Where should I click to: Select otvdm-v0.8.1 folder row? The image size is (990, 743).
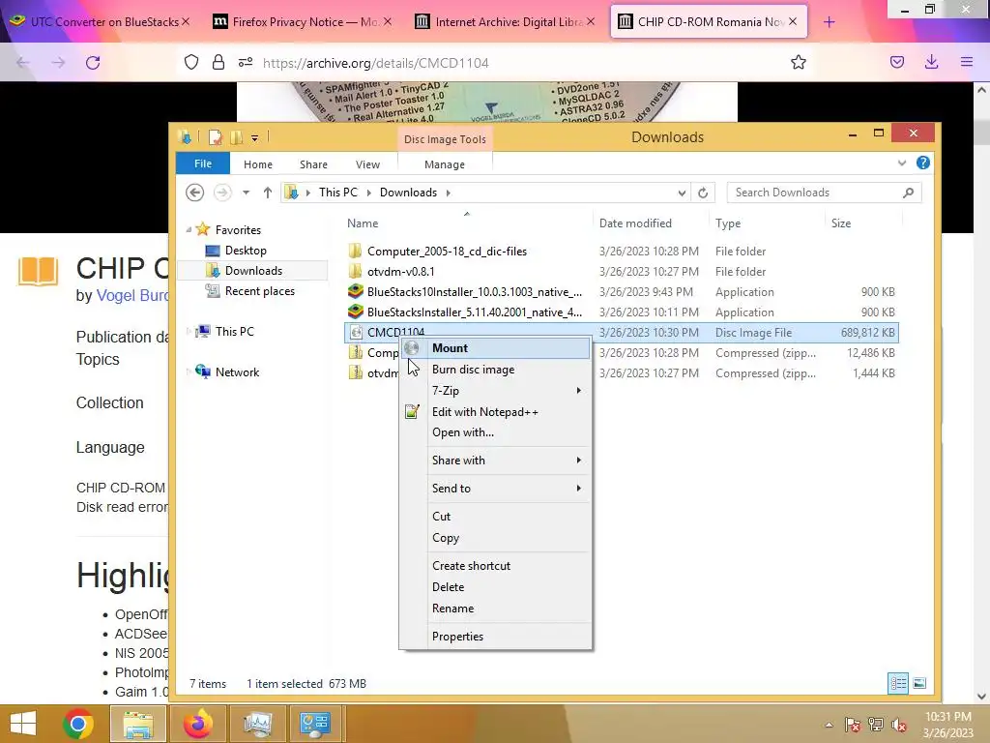[x=400, y=272]
